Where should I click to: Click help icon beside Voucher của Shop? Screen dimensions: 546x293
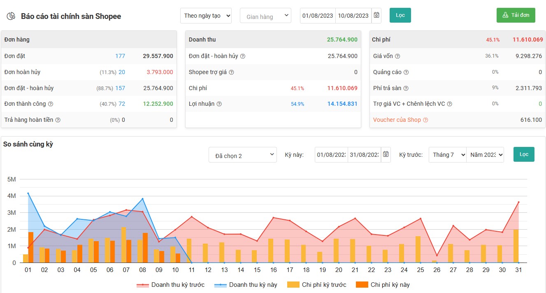[x=425, y=120]
